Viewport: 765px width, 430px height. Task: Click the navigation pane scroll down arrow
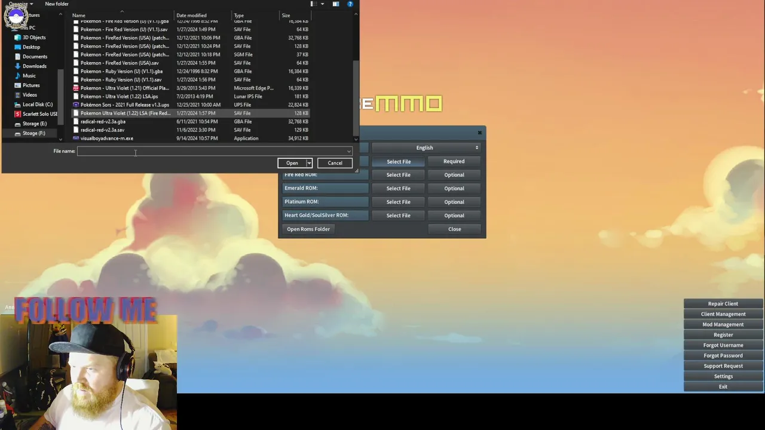60,139
